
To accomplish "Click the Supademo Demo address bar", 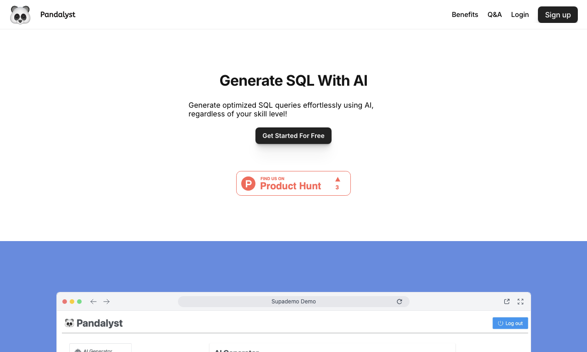I will coord(293,302).
